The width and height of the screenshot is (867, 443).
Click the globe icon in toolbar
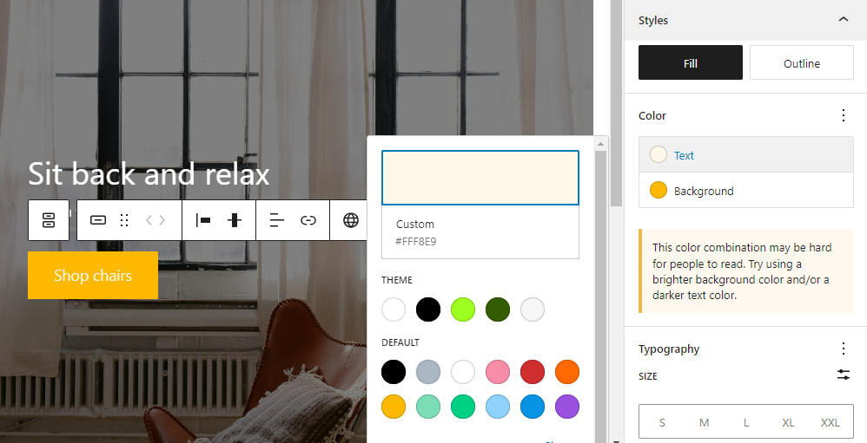pos(351,220)
